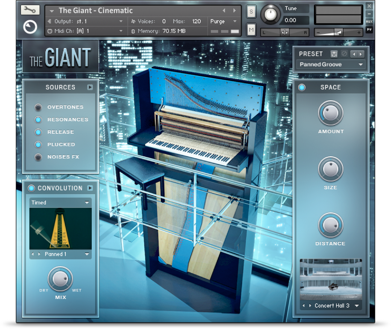
Task: Open the Panned Groove preset dropdown
Action: pos(331,65)
